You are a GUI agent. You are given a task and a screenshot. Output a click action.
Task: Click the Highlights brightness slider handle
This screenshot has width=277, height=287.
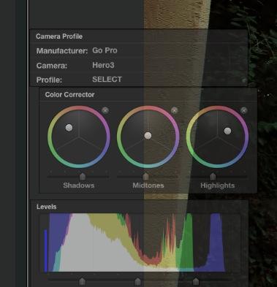[213, 177]
